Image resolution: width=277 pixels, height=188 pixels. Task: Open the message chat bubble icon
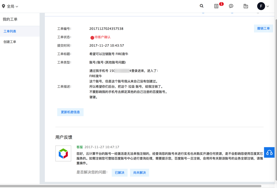pos(231,6)
